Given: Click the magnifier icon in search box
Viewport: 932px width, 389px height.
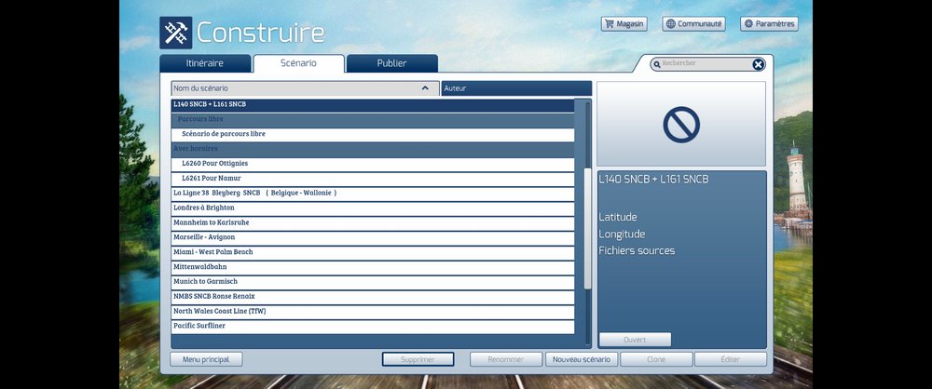Looking at the screenshot, I should pyautogui.click(x=657, y=64).
